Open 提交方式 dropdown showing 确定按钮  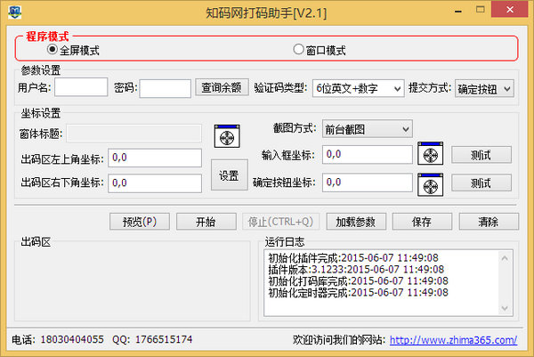tap(484, 88)
